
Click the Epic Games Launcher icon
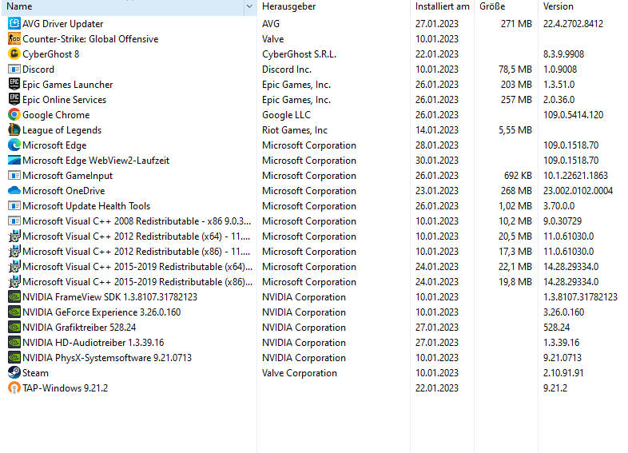(14, 84)
